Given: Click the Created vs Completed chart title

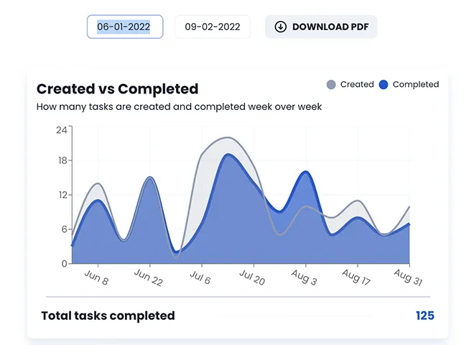Looking at the screenshot, I should coord(117,89).
